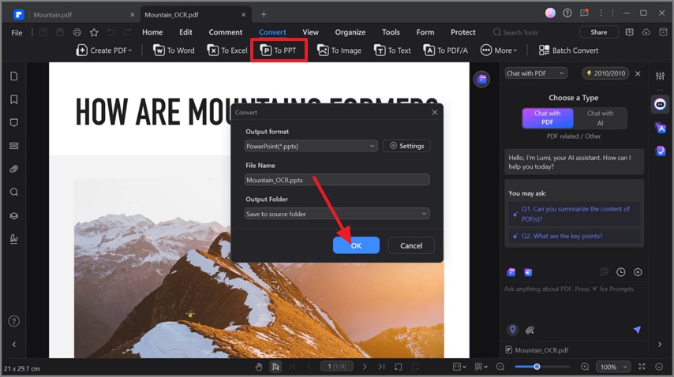The height and width of the screenshot is (377, 674).
Task: Open Settings in the Convert dialog
Action: click(x=406, y=146)
